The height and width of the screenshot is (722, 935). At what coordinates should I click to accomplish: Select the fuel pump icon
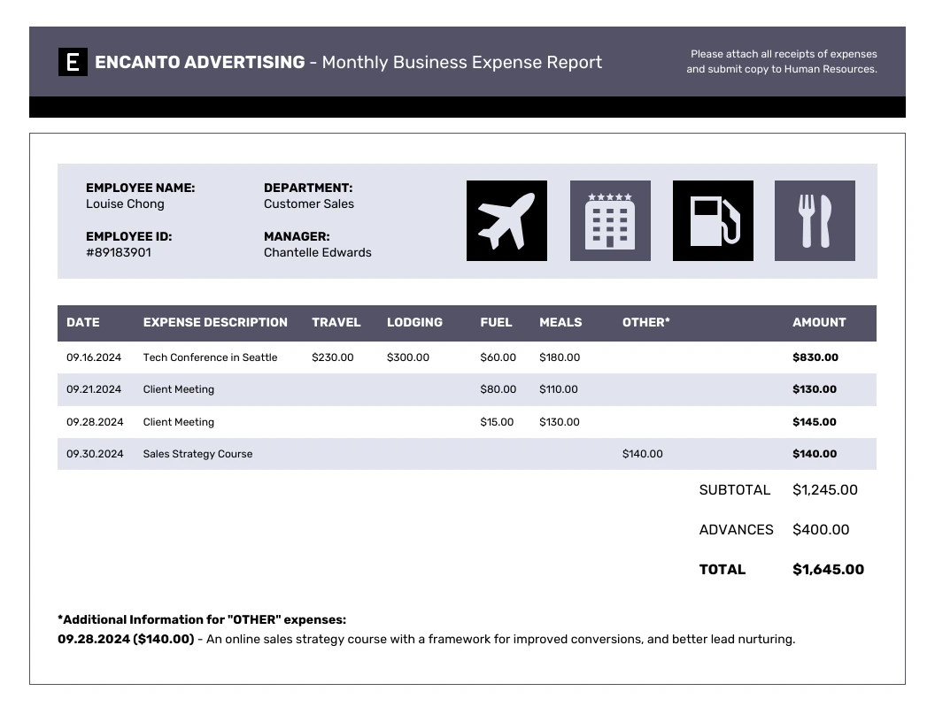point(713,220)
